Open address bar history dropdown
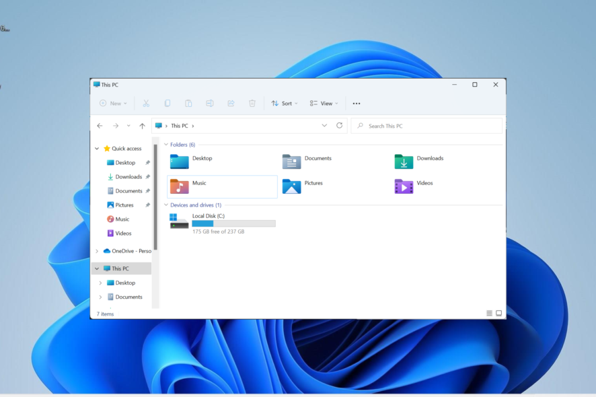The image size is (596, 397). point(324,125)
